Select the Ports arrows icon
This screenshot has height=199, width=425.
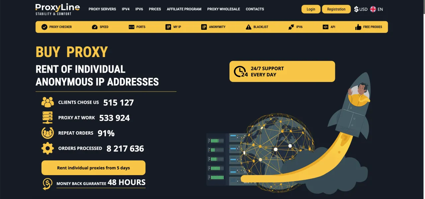point(131,27)
